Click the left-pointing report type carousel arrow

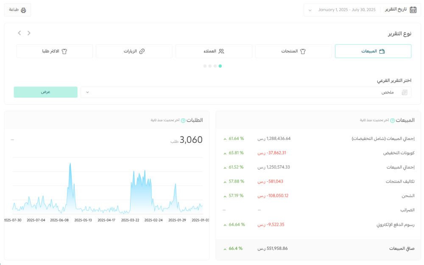[20, 33]
